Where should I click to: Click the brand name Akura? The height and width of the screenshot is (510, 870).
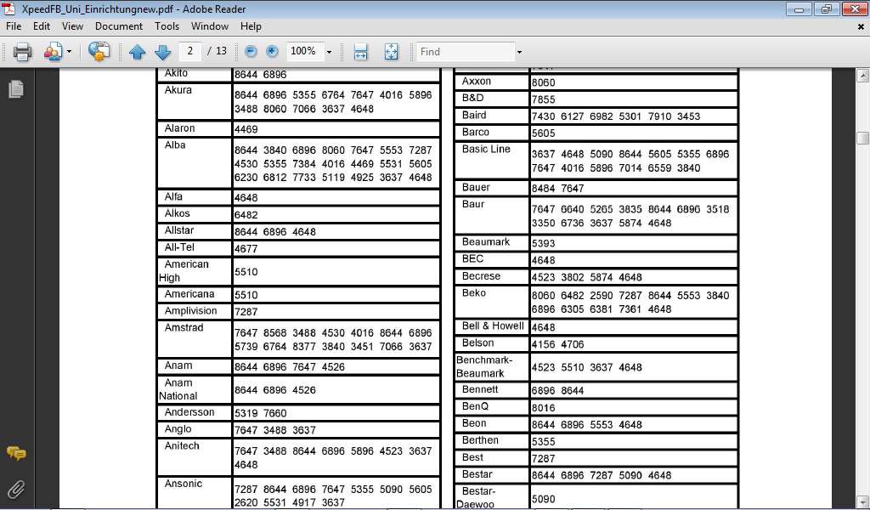click(x=178, y=90)
